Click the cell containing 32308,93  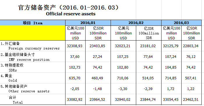(x=75, y=46)
